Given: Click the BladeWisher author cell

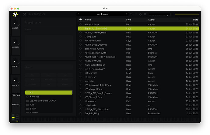Looking at the screenshot, I should pos(154,113).
